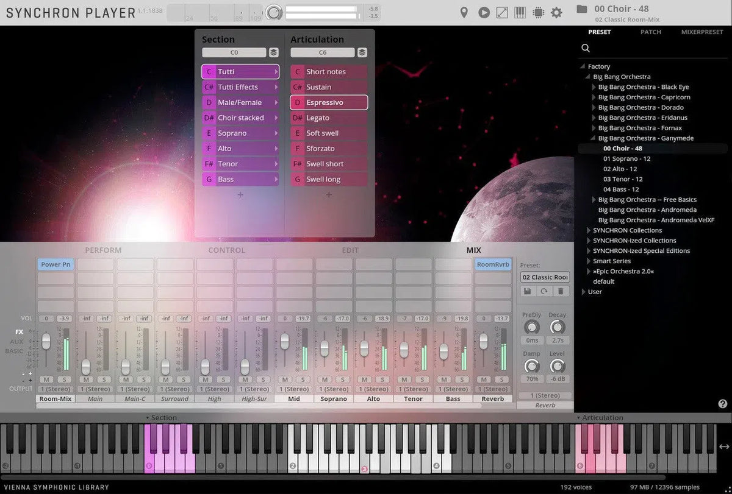The width and height of the screenshot is (732, 494).
Task: Toggle the piano keyboard view icon
Action: 520,12
